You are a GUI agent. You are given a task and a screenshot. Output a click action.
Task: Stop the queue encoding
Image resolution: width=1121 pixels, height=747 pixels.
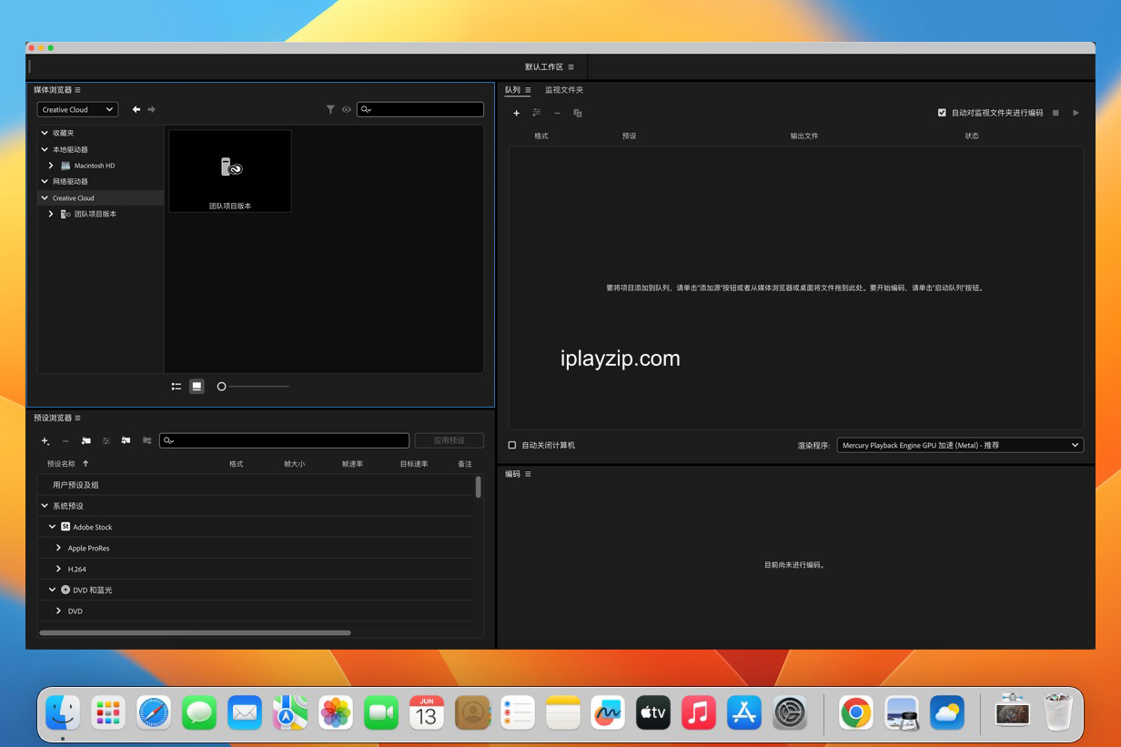[1055, 113]
